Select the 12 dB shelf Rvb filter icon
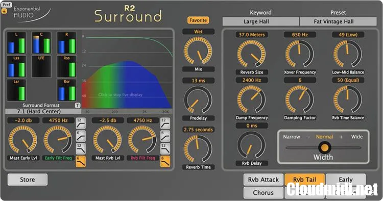 pos(165,123)
